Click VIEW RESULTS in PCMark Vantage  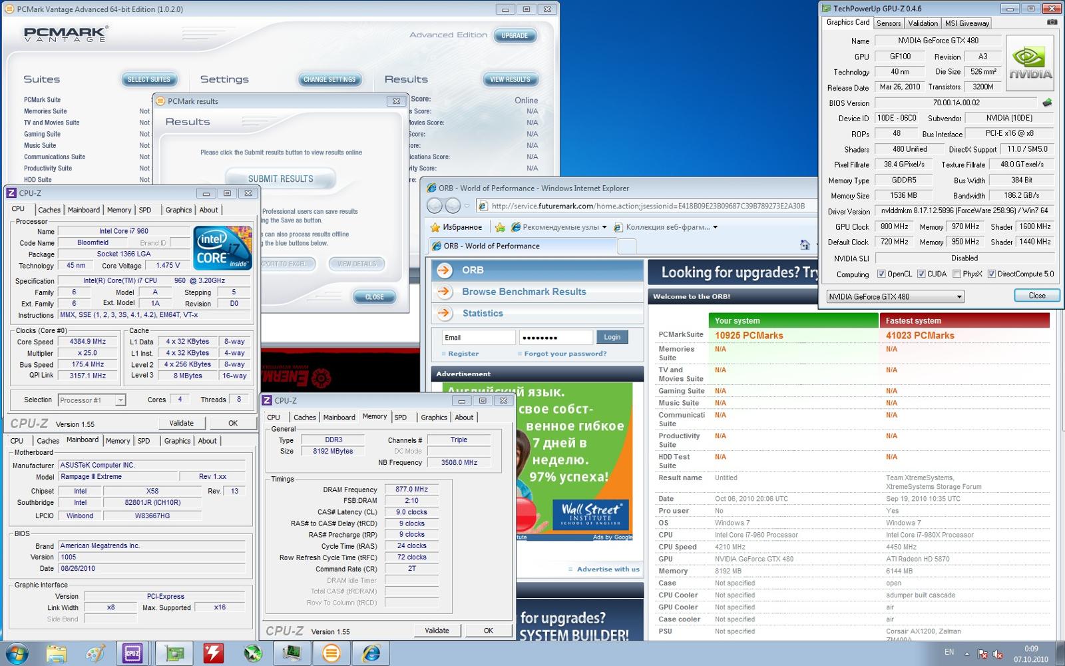(510, 79)
